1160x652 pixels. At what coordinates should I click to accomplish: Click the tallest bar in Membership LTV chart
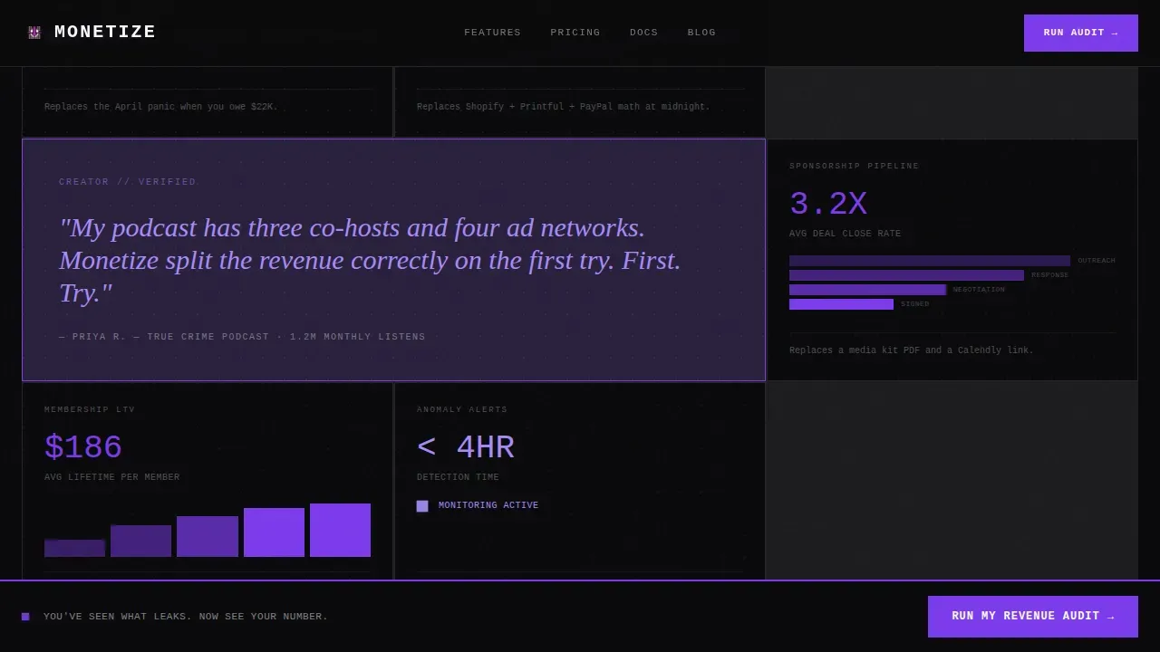tap(340, 530)
